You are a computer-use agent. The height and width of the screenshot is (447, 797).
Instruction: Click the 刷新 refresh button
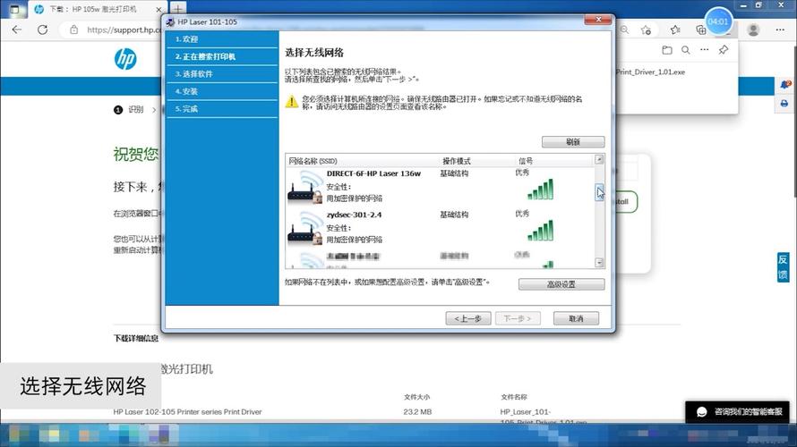[x=573, y=142]
